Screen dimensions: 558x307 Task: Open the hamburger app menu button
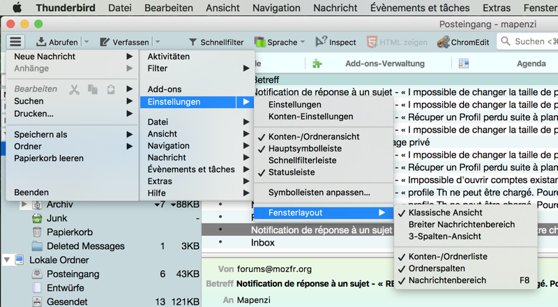[x=15, y=42]
